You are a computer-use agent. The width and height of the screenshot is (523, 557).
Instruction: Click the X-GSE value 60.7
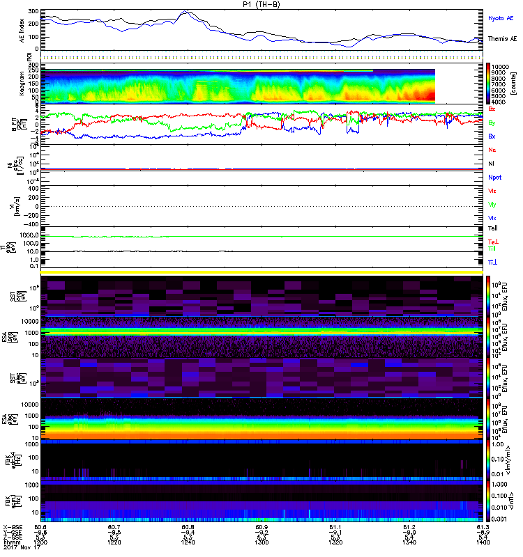(x=114, y=527)
